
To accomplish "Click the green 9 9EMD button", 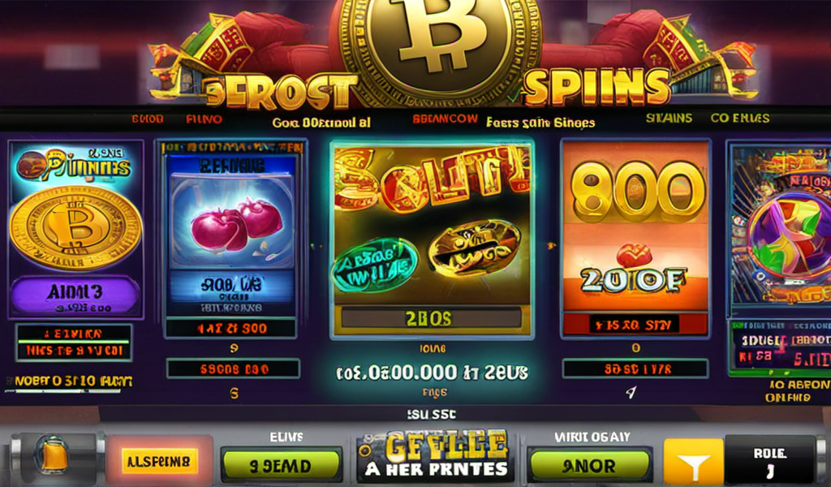I will click(281, 466).
